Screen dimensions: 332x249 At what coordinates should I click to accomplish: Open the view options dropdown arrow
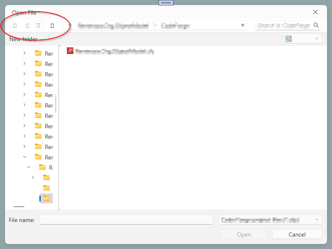click(317, 39)
